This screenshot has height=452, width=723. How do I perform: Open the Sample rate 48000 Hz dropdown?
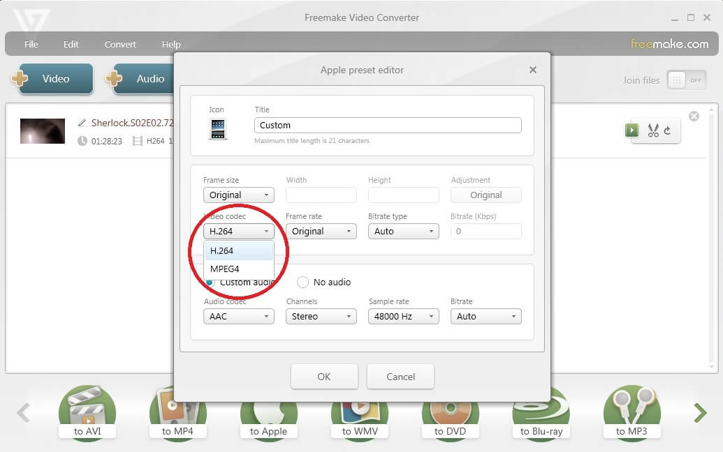(404, 316)
